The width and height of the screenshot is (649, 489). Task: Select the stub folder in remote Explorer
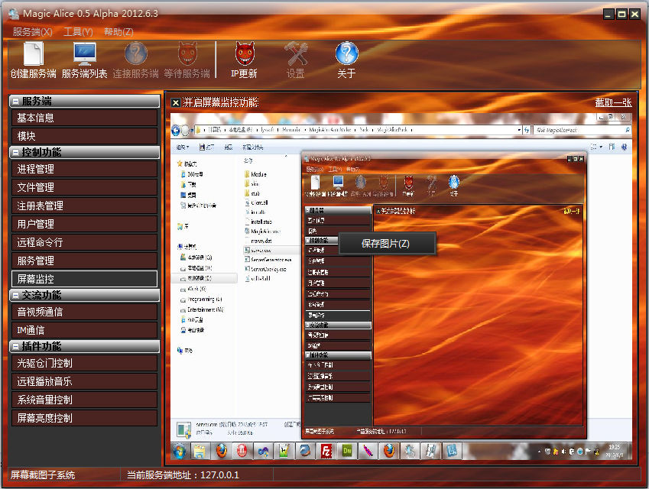click(x=252, y=193)
